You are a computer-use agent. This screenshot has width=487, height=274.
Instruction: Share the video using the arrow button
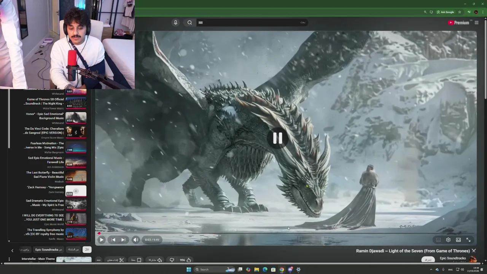[155, 260]
